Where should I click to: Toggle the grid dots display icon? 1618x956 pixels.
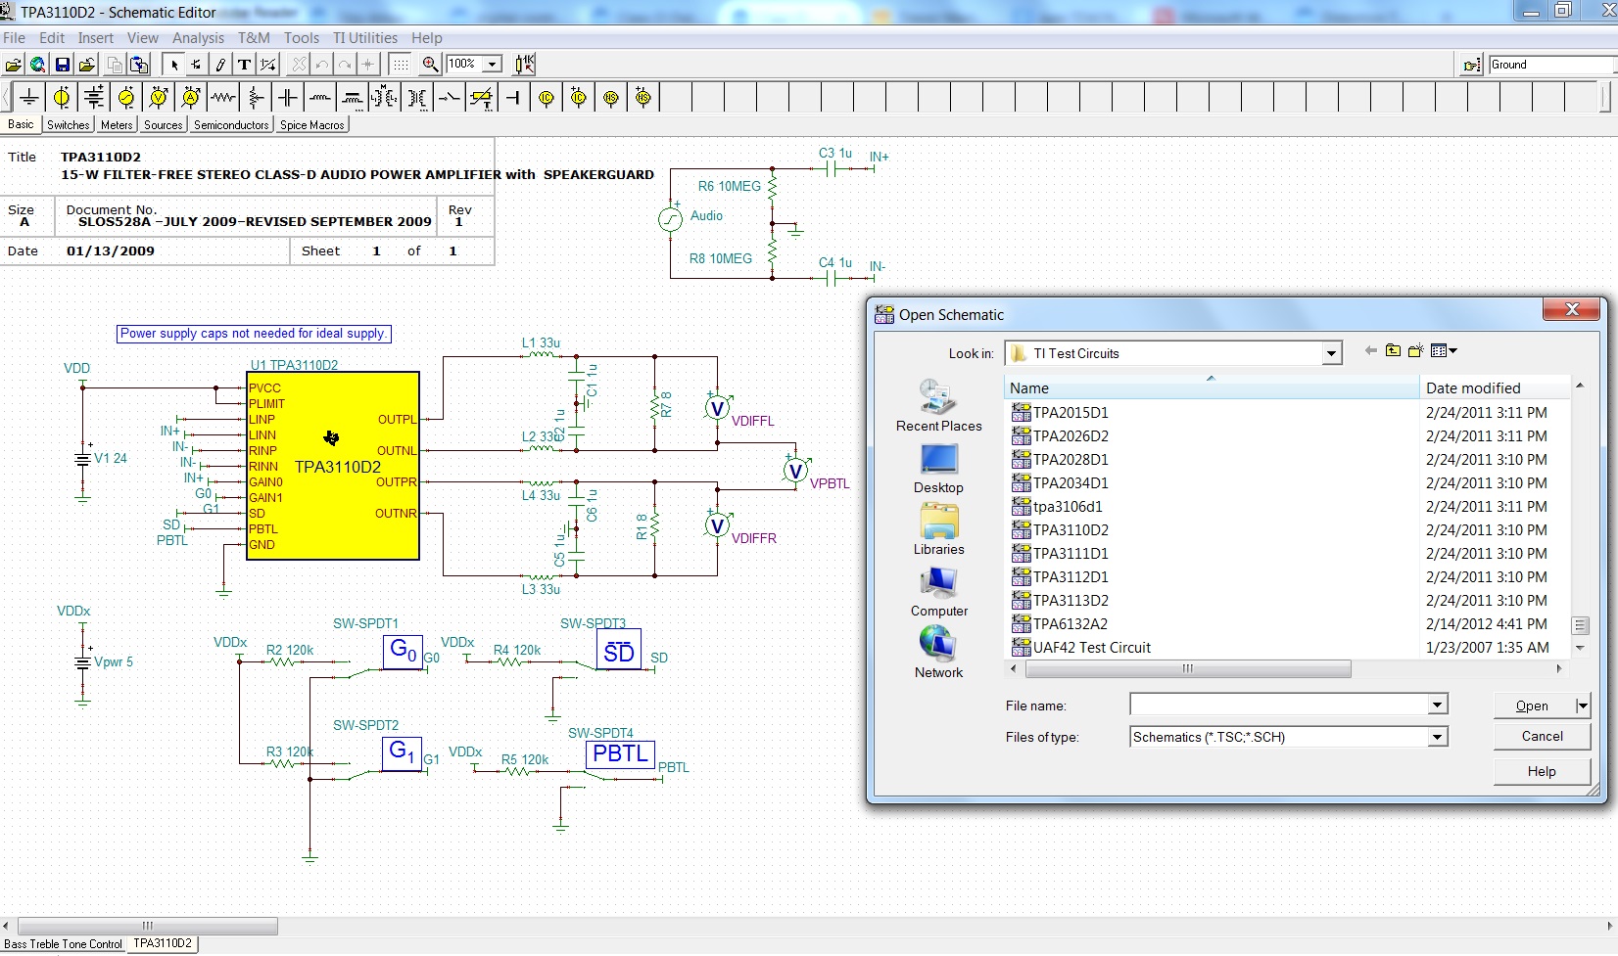[400, 65]
